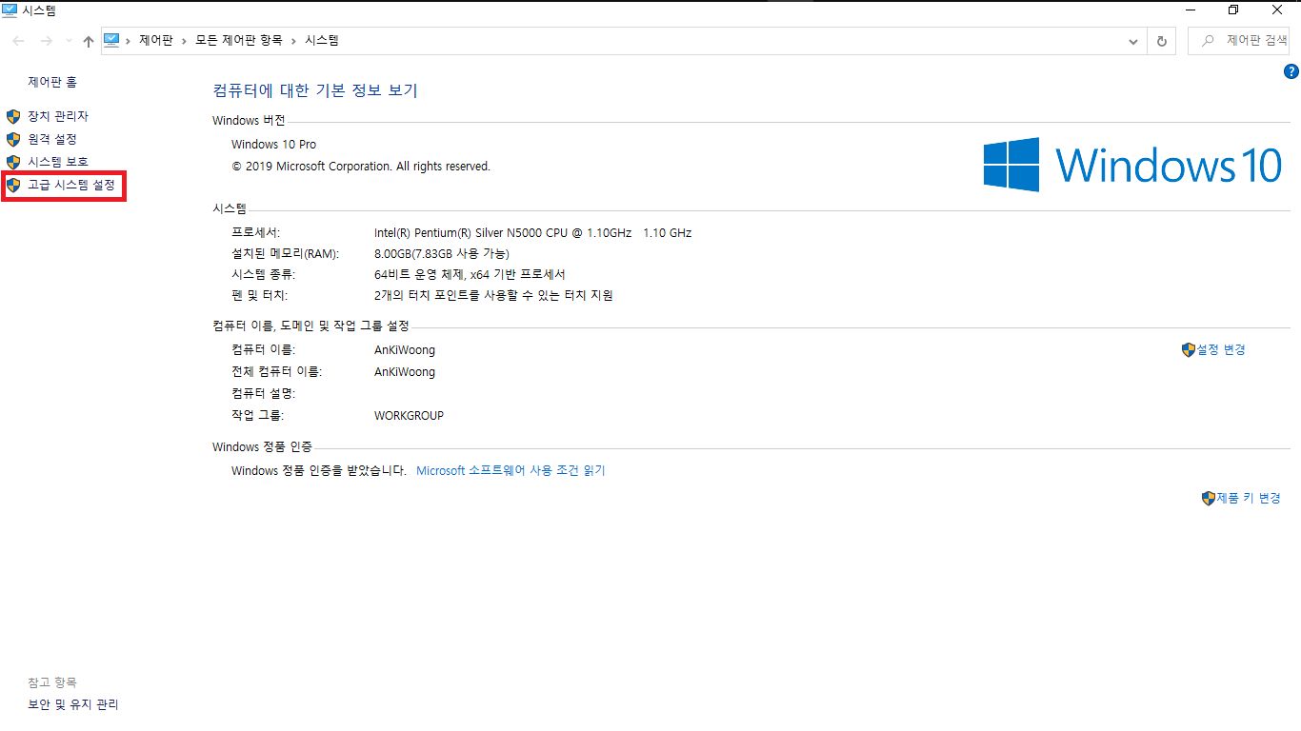
Task: Open 고급 시스템 설정 link
Action: point(71,185)
